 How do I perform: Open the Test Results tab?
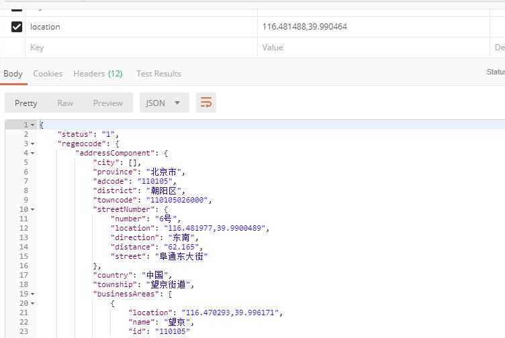point(158,74)
